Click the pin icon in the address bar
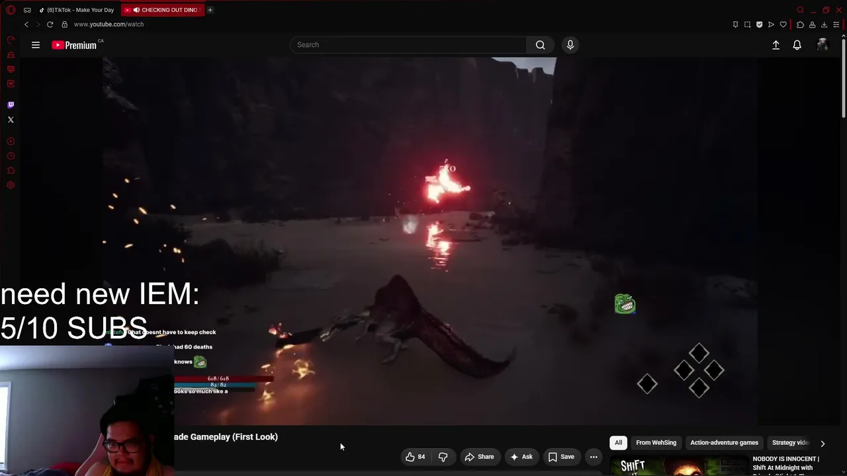This screenshot has height=476, width=847. click(x=735, y=24)
